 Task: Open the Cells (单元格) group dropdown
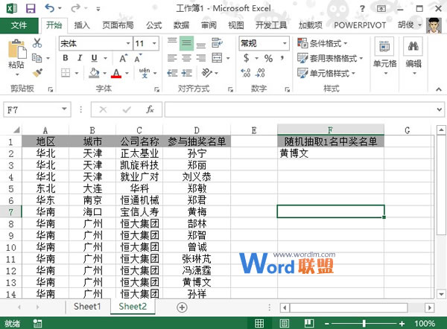385,57
